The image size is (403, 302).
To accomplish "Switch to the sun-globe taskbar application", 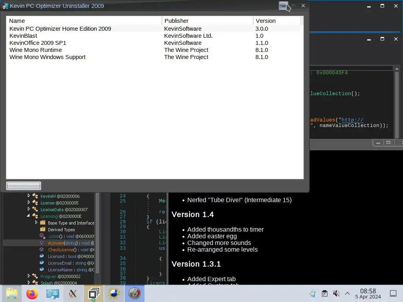I will coord(114,293).
